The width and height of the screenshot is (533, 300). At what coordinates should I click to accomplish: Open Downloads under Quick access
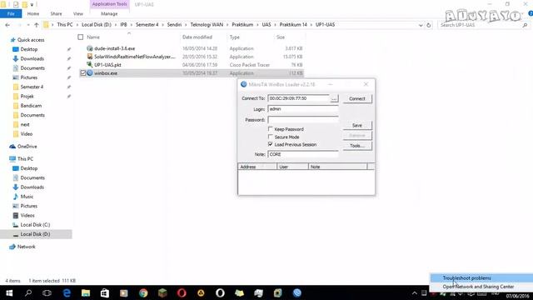(x=32, y=58)
